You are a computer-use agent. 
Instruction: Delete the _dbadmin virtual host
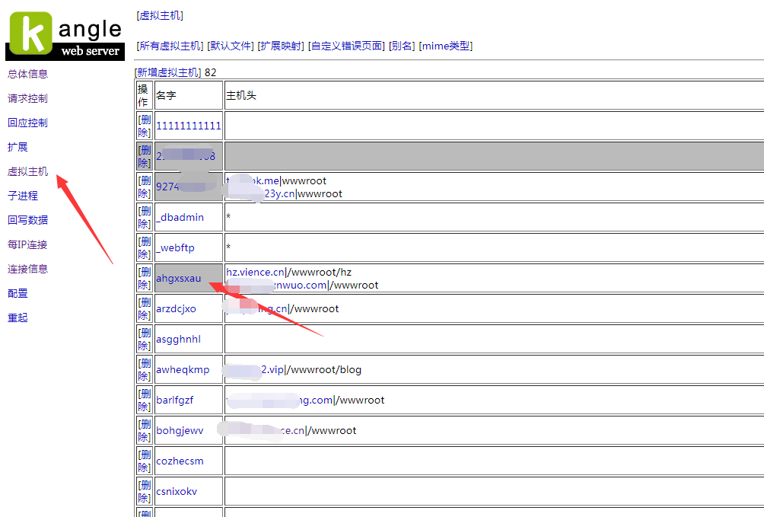coord(144,217)
